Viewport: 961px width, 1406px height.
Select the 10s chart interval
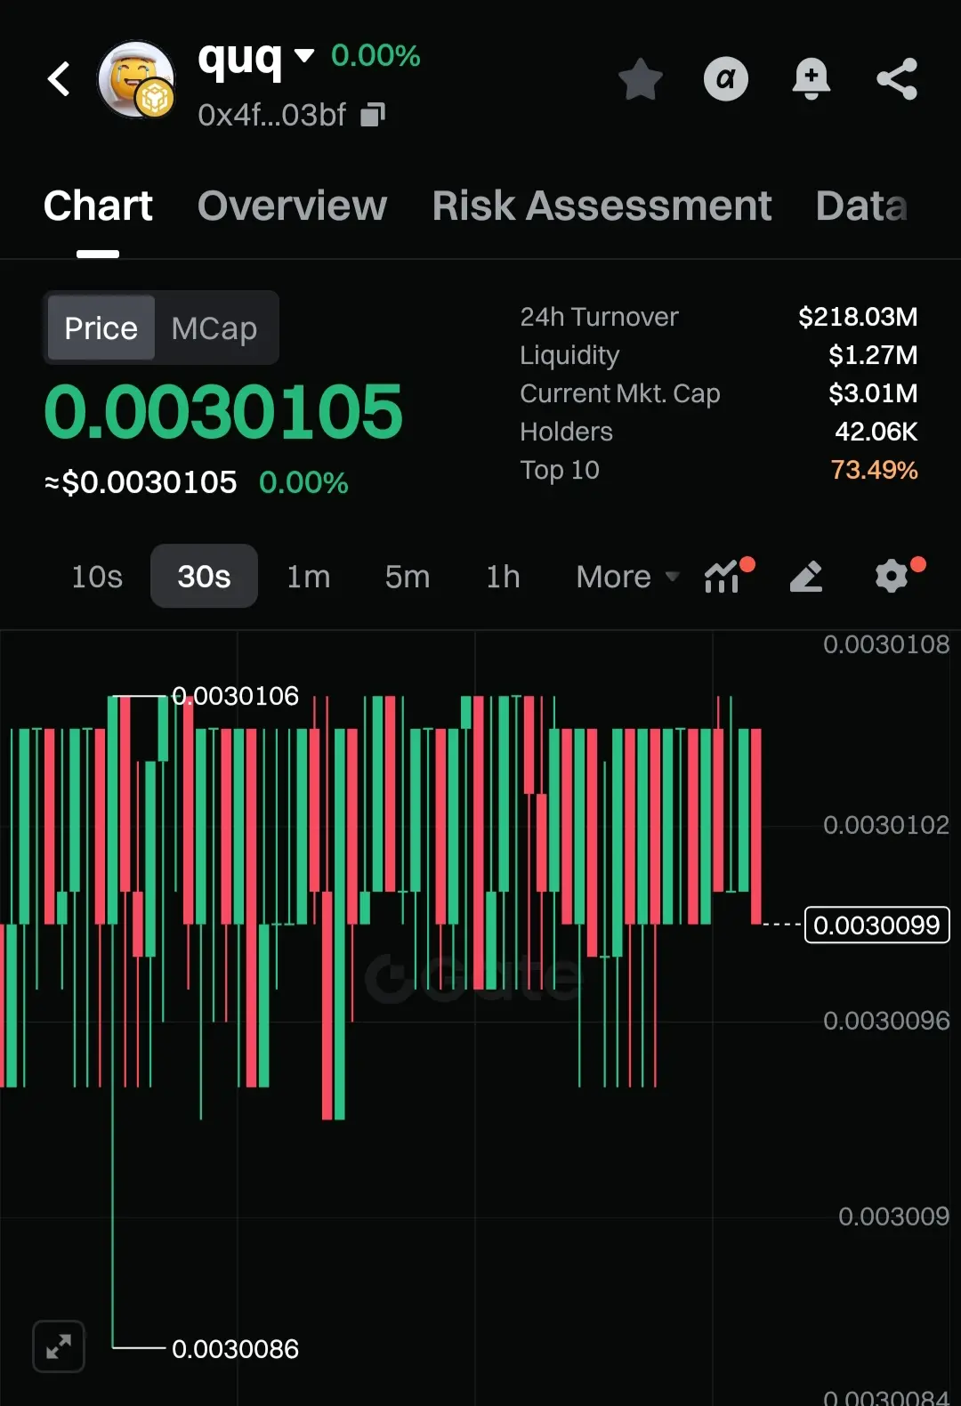point(97,577)
